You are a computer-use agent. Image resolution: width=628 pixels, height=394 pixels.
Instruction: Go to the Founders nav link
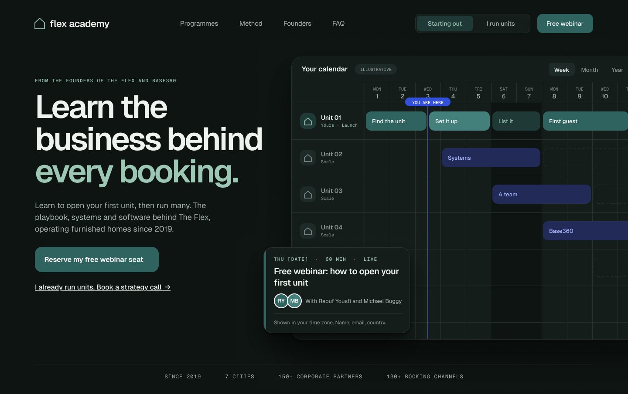[297, 24]
